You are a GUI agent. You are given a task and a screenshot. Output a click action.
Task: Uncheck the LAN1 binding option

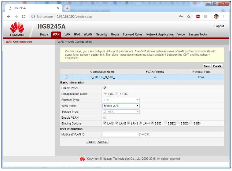pyautogui.click(x=106, y=123)
